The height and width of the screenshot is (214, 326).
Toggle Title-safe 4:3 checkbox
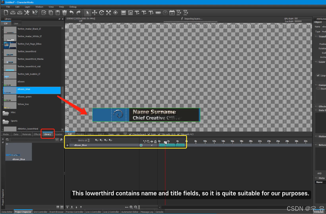pyautogui.click(x=178, y=134)
